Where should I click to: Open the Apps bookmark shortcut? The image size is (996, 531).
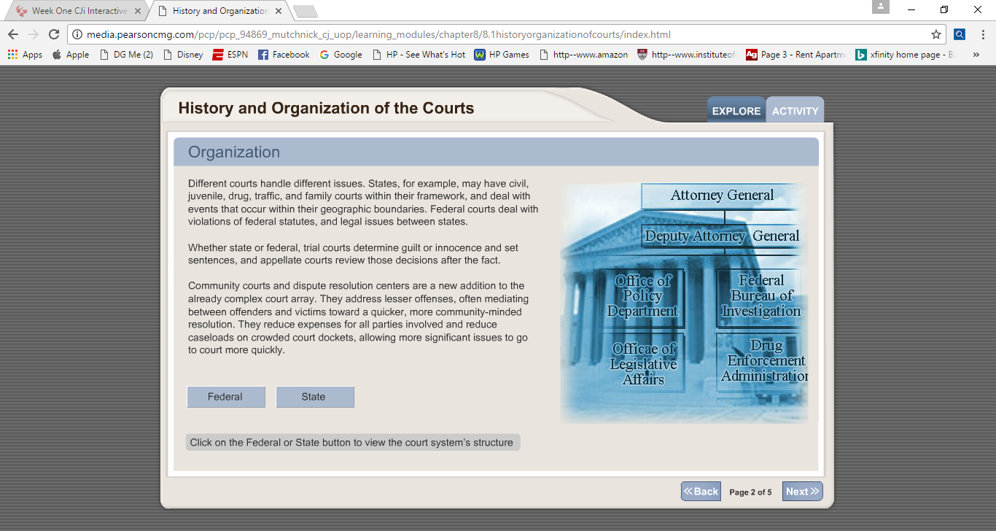25,55
